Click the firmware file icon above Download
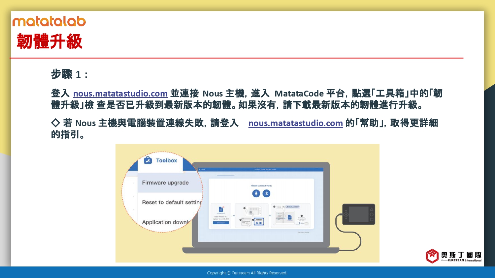The image size is (495, 278). point(221,209)
